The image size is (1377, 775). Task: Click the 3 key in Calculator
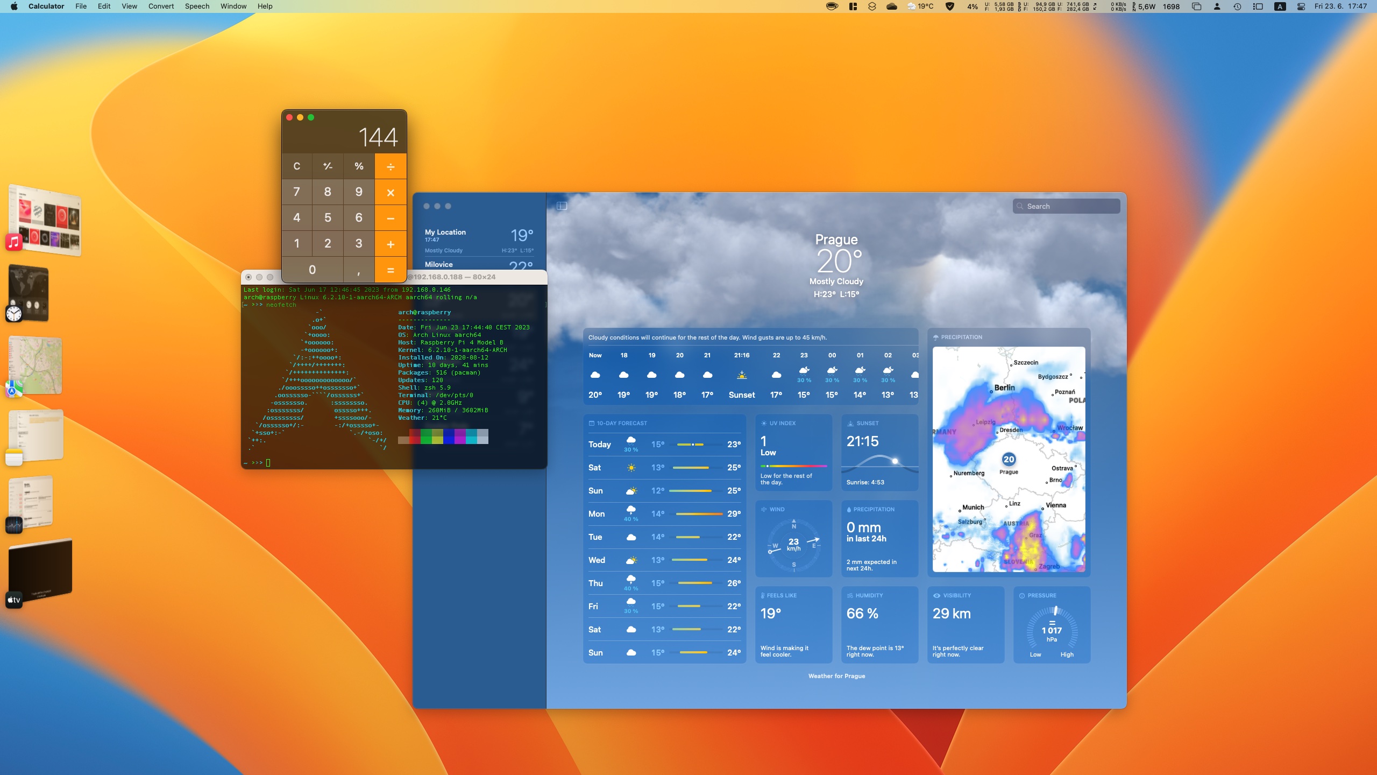point(359,244)
